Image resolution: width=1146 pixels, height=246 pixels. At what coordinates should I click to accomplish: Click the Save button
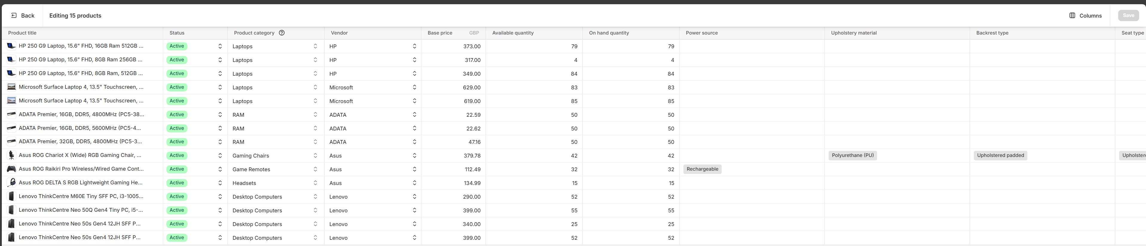click(1129, 15)
